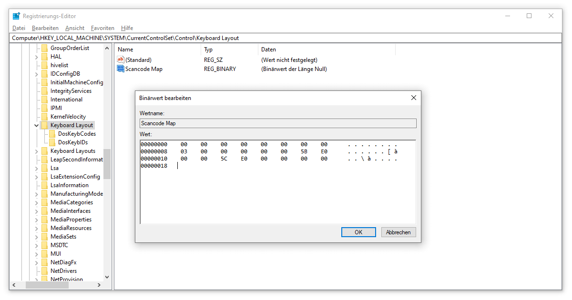
Task: Click the MediaCategories folder icon
Action: (x=44, y=202)
